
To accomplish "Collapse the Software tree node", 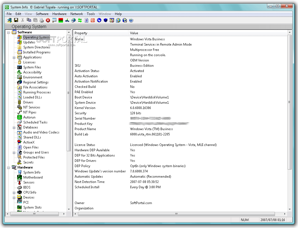I will (8, 33).
